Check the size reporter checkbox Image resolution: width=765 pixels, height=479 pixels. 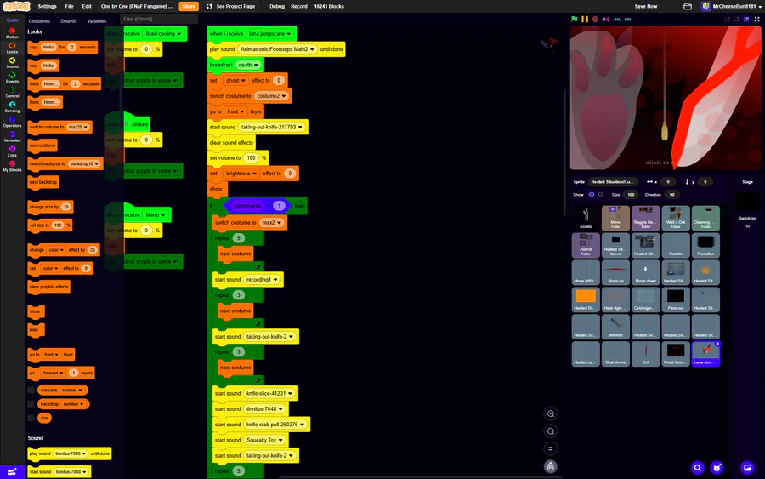click(x=31, y=418)
